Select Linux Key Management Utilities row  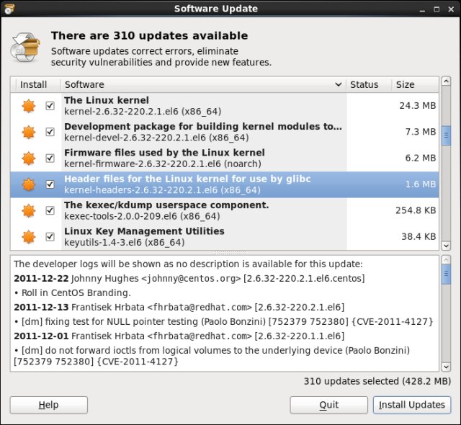(225, 236)
